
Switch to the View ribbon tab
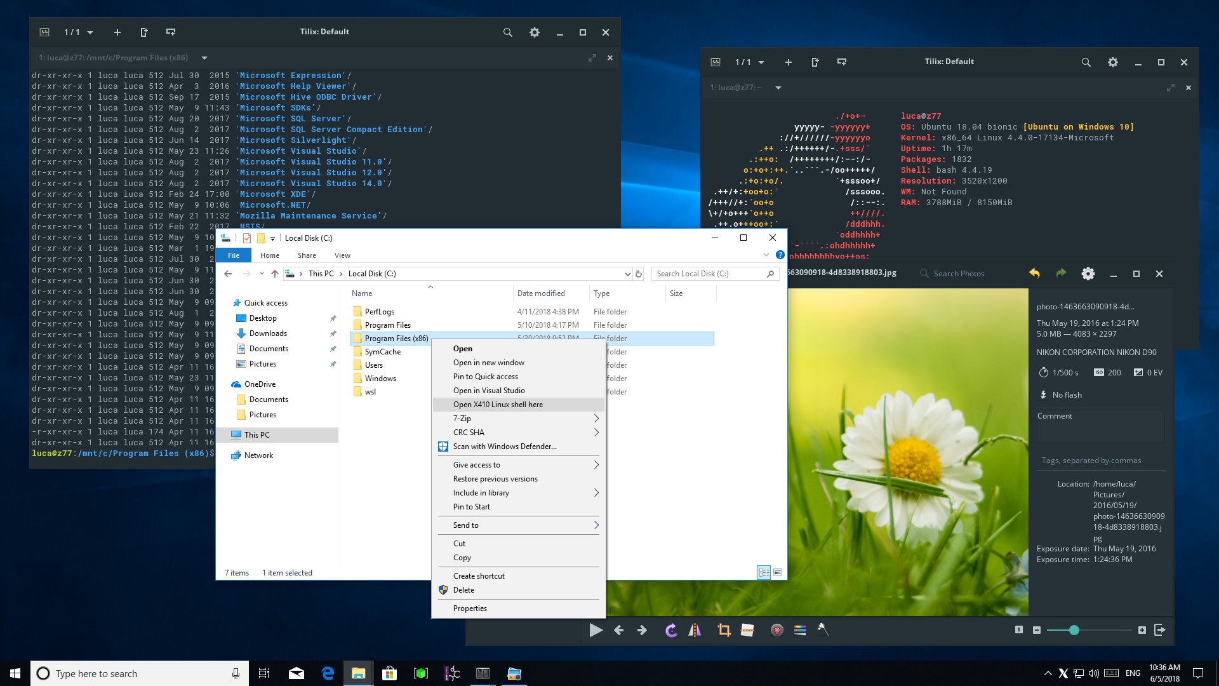342,255
